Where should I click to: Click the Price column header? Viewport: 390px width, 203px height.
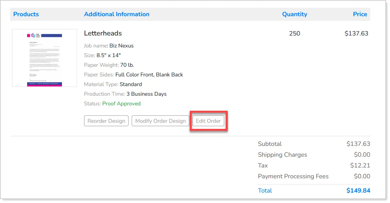(360, 14)
